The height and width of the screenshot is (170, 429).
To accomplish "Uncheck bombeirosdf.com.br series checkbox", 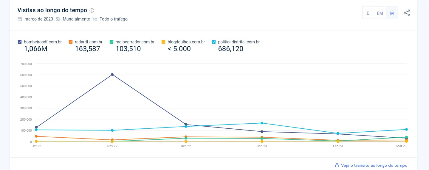I will pos(20,42).
